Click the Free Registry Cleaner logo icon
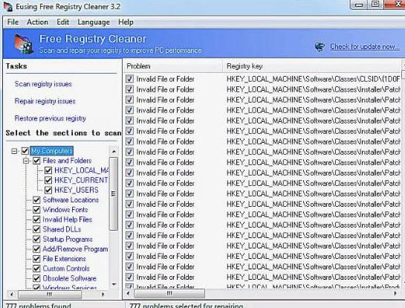The height and width of the screenshot is (308, 405). coord(24,44)
